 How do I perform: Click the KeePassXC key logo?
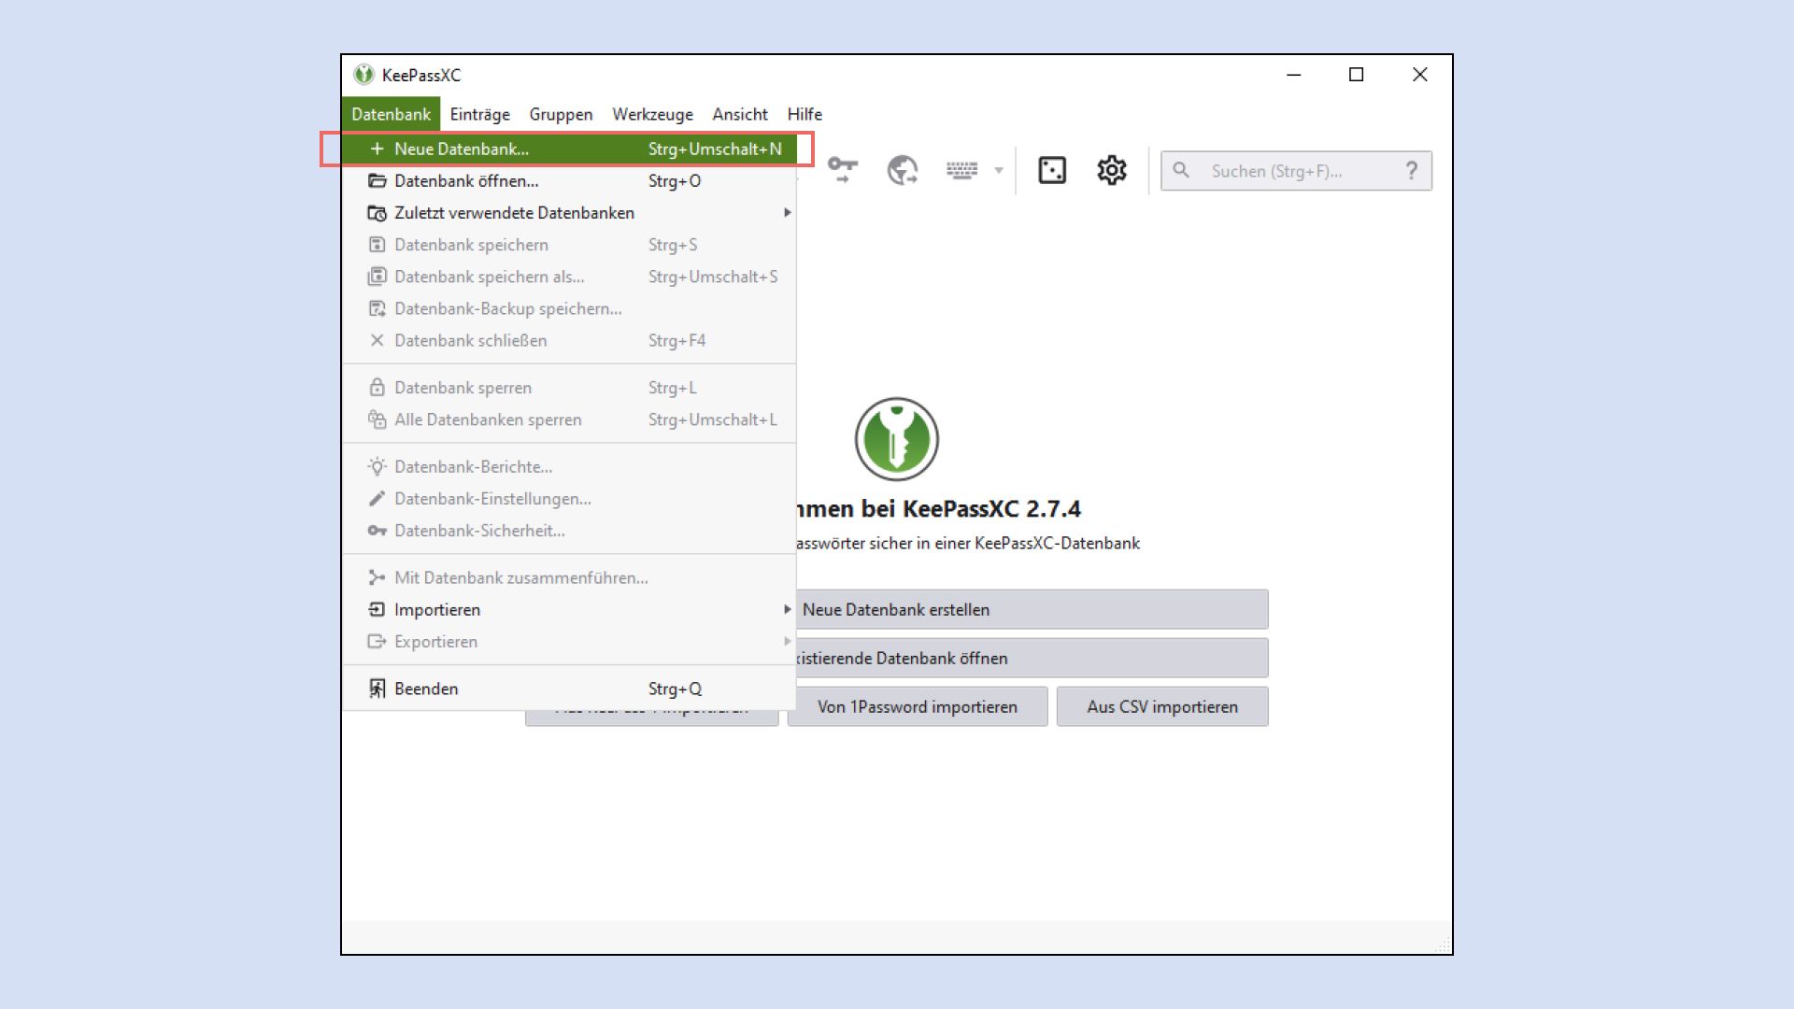coord(896,439)
